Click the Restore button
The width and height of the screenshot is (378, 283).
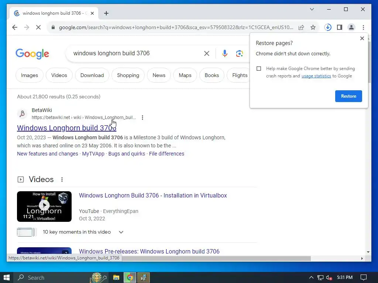348,96
